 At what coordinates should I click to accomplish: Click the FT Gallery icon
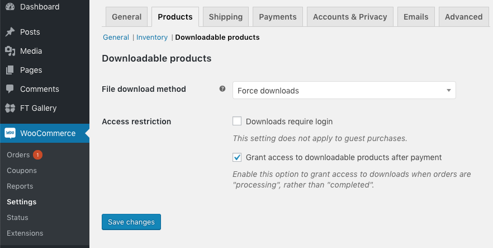[10, 108]
